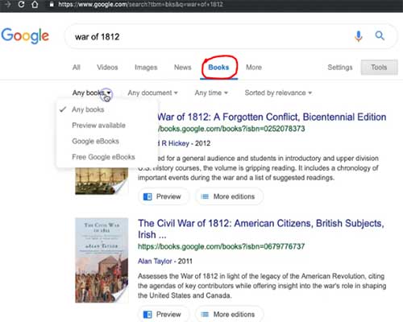Click the Assesses the War of 1812 description text
This screenshot has width=403, height=322.
(262, 286)
